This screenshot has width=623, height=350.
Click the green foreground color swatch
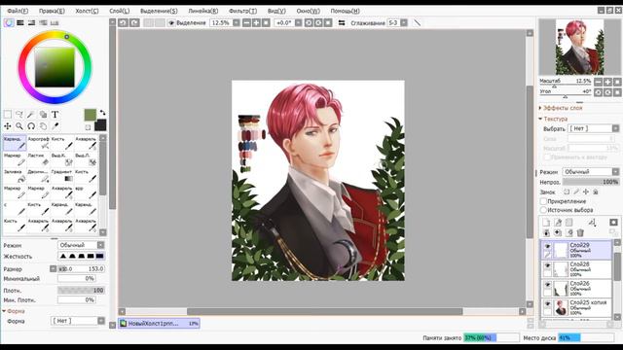(x=91, y=115)
